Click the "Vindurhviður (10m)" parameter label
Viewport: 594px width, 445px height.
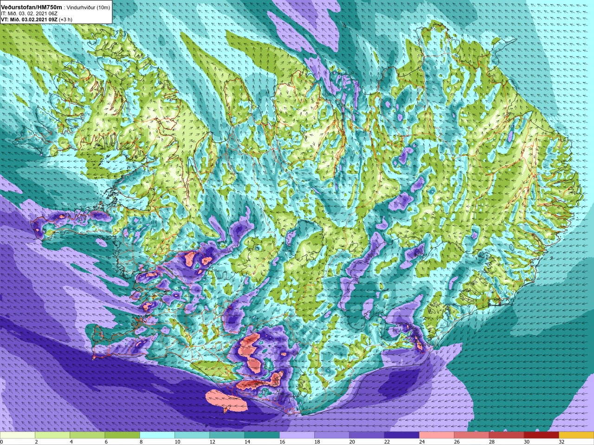tap(89, 8)
